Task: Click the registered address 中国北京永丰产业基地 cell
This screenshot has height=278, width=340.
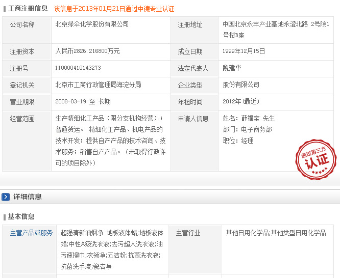Action: coord(276,30)
